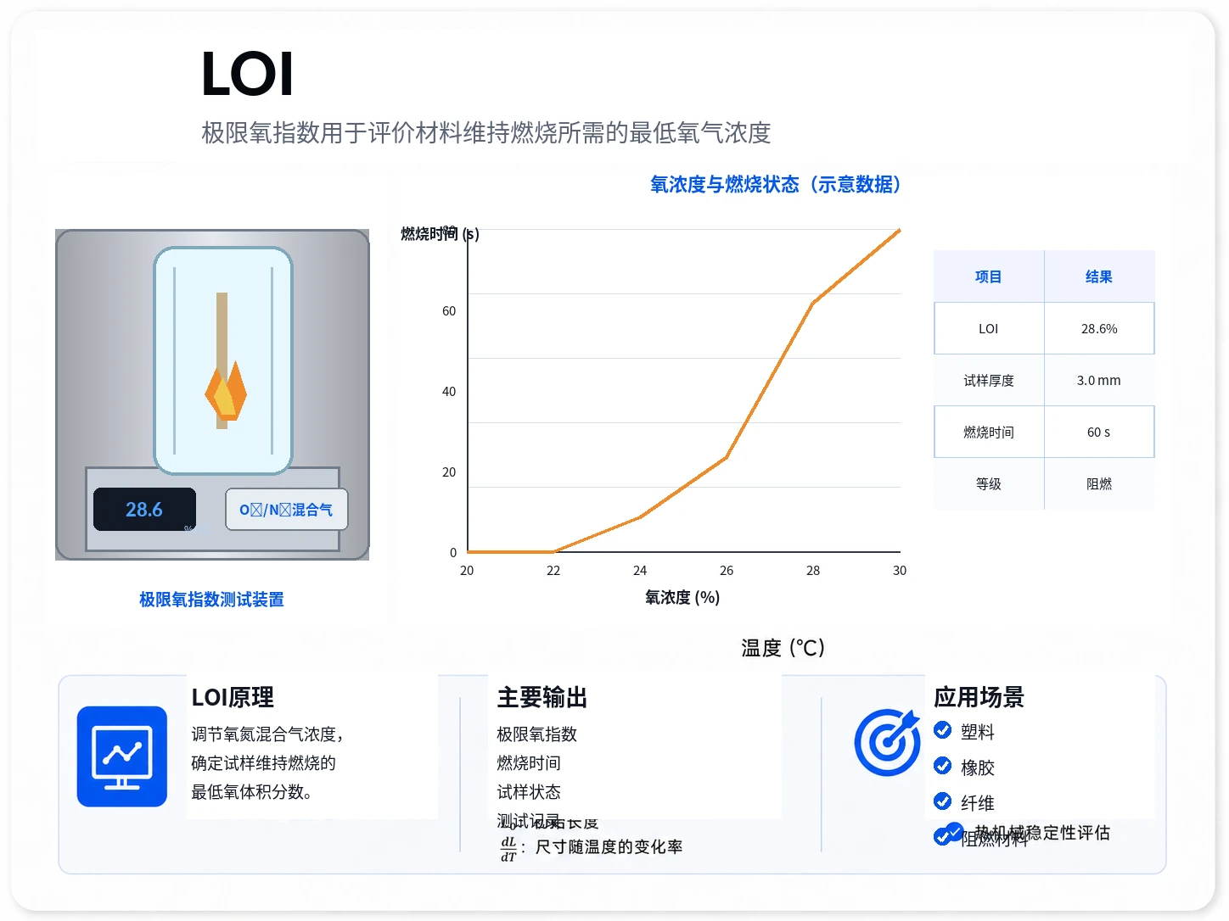
Task: Click table cell 燃烧时间
Action: [x=989, y=433]
